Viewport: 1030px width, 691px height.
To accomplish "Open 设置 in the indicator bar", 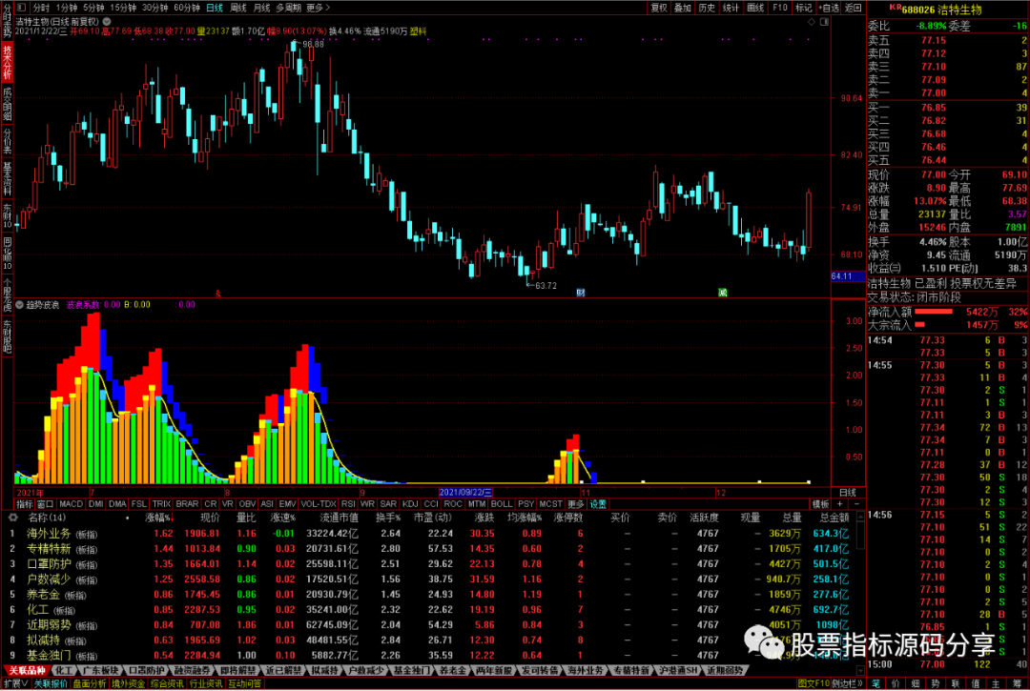I will 598,504.
